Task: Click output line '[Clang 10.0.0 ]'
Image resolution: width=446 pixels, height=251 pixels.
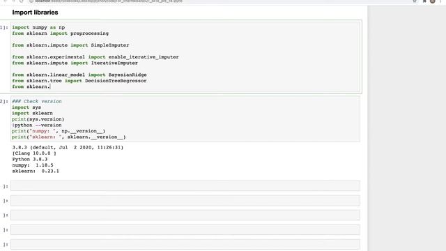Action: click(34, 153)
